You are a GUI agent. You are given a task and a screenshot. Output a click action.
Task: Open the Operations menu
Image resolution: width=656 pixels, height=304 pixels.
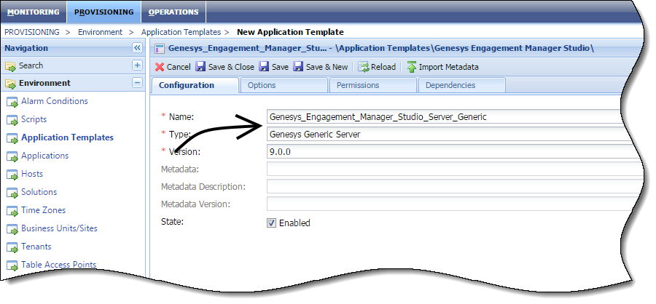tap(173, 12)
